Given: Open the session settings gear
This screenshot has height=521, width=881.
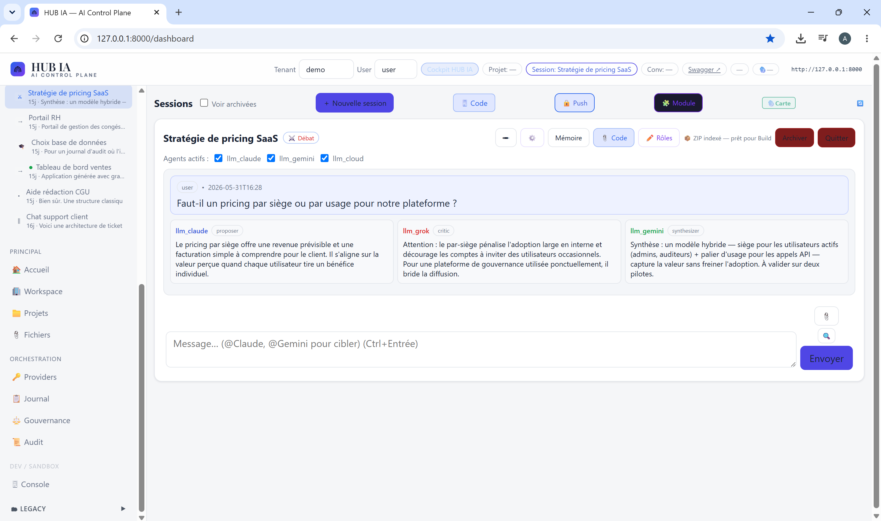Looking at the screenshot, I should pyautogui.click(x=532, y=138).
